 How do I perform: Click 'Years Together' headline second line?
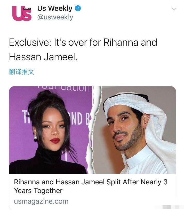pyautogui.click(x=38, y=191)
